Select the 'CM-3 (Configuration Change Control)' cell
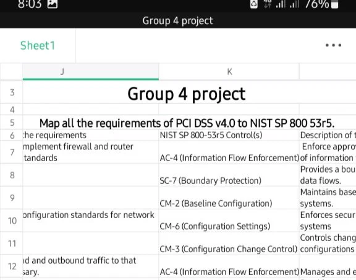The height and width of the screenshot is (280, 356). pos(229,243)
